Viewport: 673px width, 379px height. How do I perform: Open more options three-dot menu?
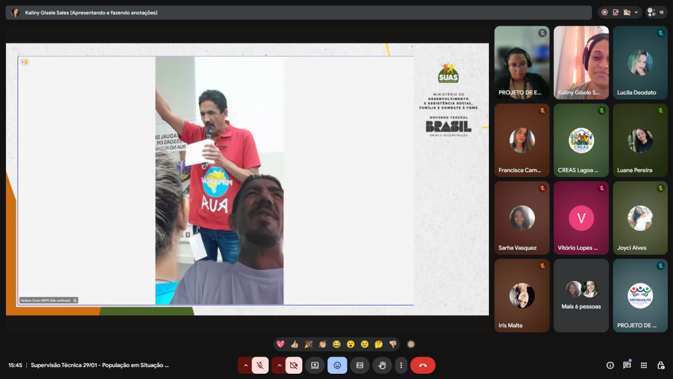pos(401,365)
